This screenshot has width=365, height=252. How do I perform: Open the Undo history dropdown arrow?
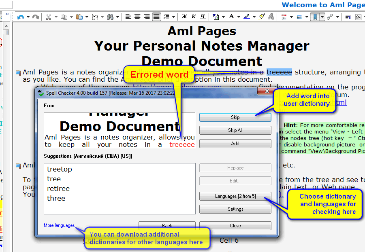(28, 17)
